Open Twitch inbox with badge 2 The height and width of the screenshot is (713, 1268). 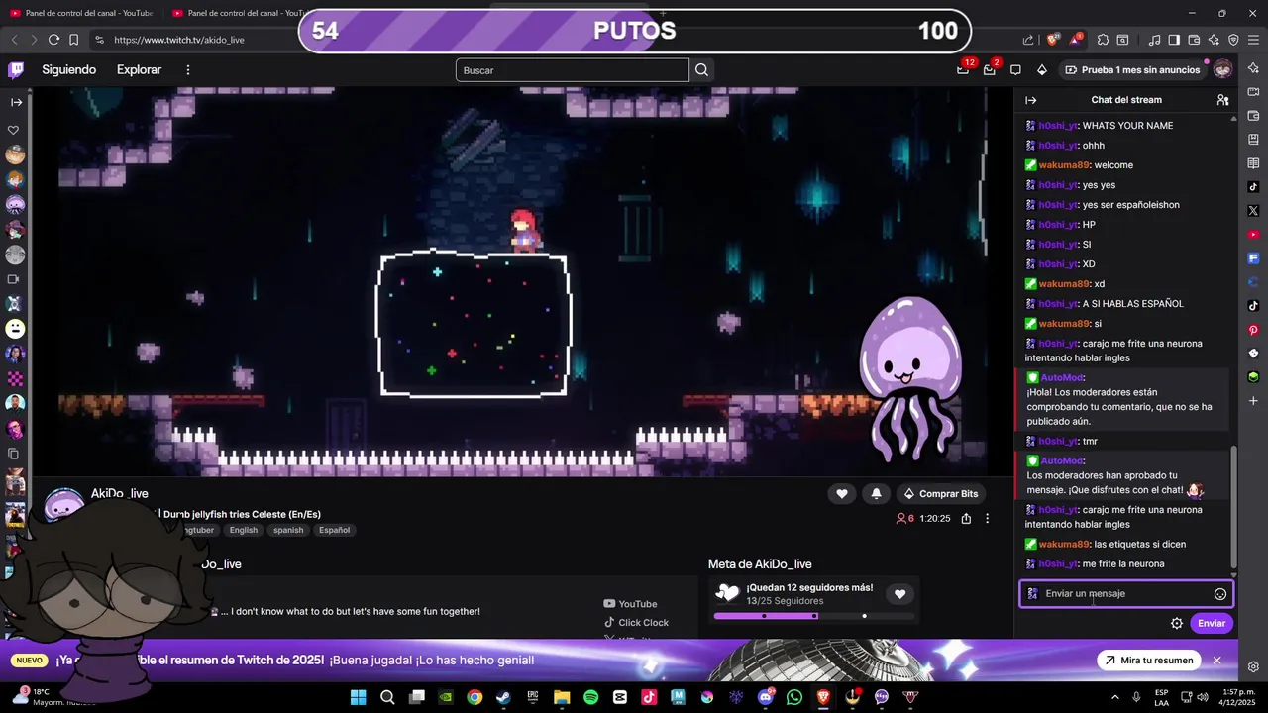click(990, 69)
